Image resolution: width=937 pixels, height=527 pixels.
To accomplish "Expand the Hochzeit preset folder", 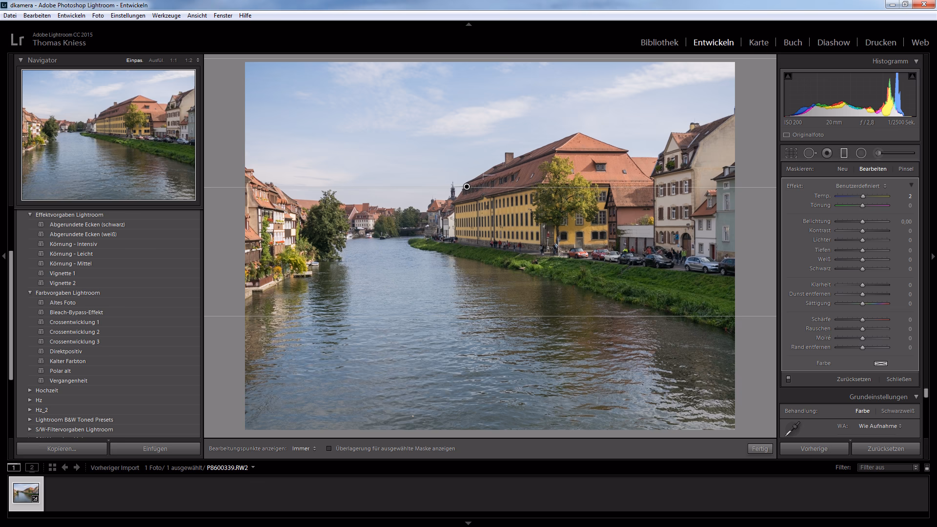I will [x=30, y=390].
